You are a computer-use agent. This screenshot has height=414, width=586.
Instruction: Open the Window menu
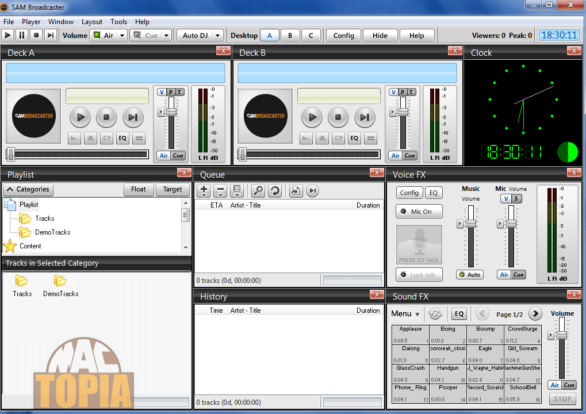coord(60,22)
